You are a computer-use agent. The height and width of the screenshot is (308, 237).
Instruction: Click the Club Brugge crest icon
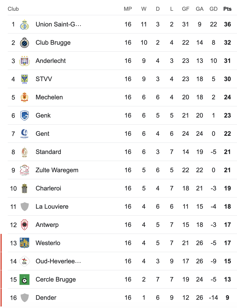pyautogui.click(x=24, y=43)
